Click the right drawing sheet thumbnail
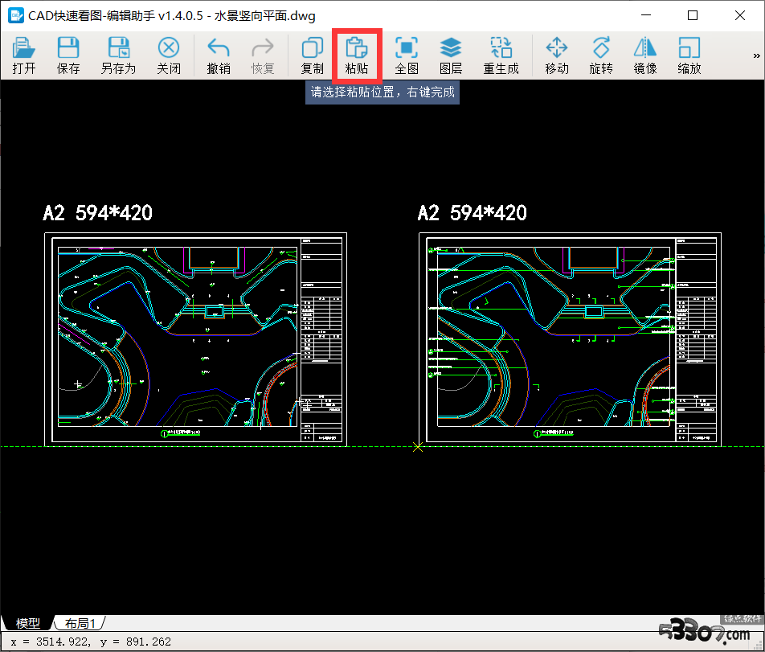The image size is (765, 652). [x=570, y=339]
